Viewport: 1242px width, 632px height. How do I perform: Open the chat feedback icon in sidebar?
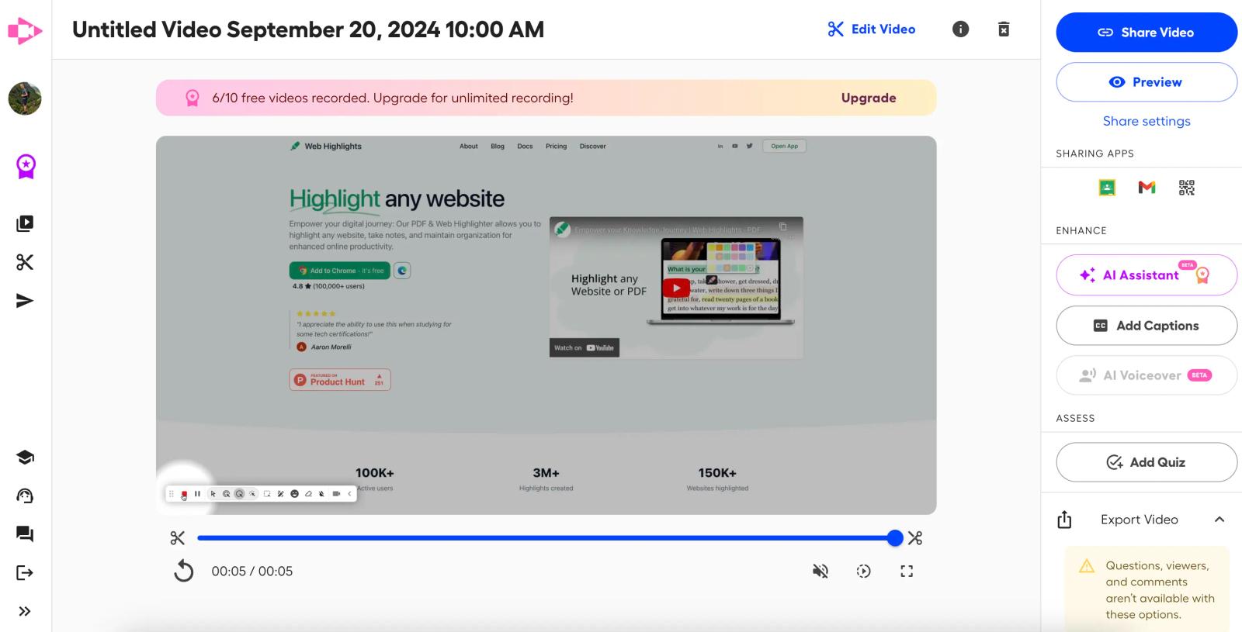click(25, 534)
